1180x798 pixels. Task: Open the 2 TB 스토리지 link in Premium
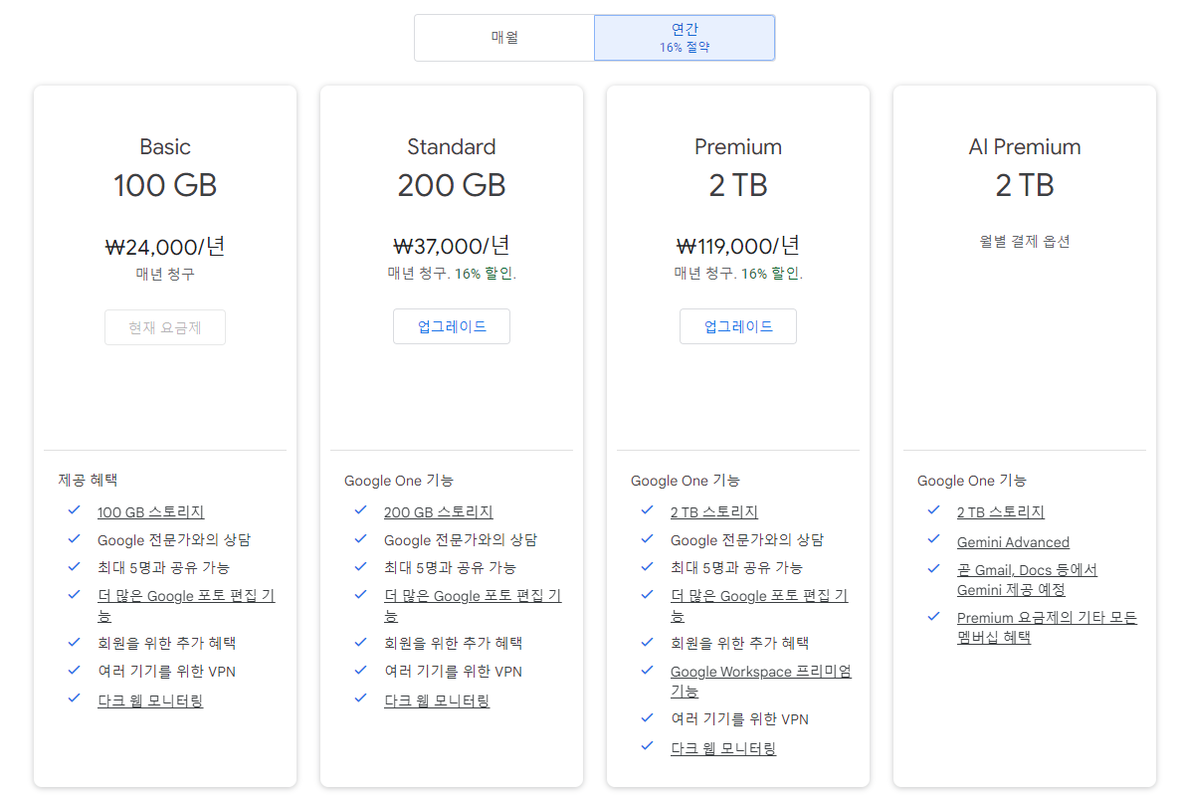[x=713, y=511]
